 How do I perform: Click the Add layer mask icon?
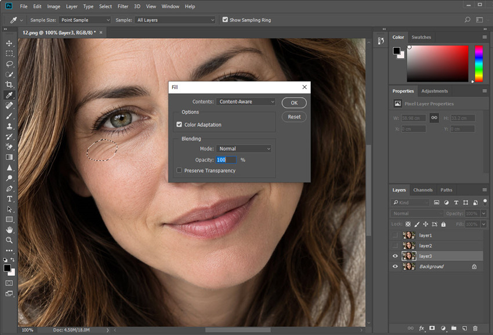(x=432, y=328)
